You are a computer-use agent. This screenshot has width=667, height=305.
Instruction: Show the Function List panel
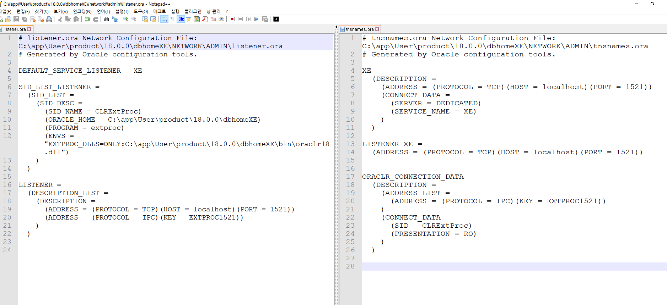click(205, 19)
